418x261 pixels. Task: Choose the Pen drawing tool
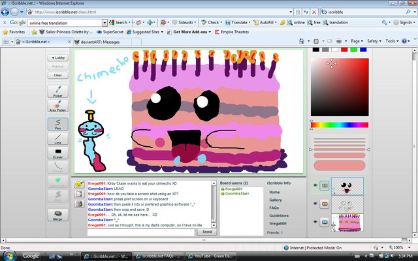(58, 123)
